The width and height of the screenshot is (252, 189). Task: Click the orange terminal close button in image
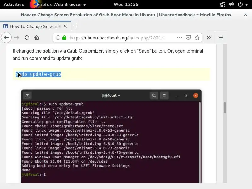pyautogui.click(x=196, y=95)
